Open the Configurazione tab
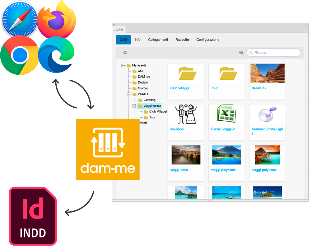Screen dimensions: 311x249 point(208,40)
